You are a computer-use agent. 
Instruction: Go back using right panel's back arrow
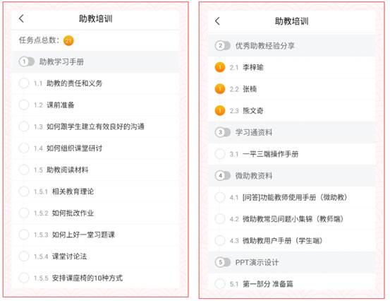[217, 21]
